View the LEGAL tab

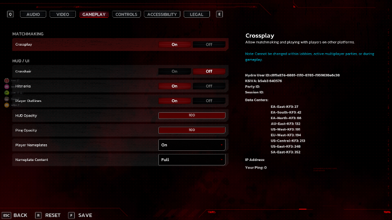tap(197, 14)
